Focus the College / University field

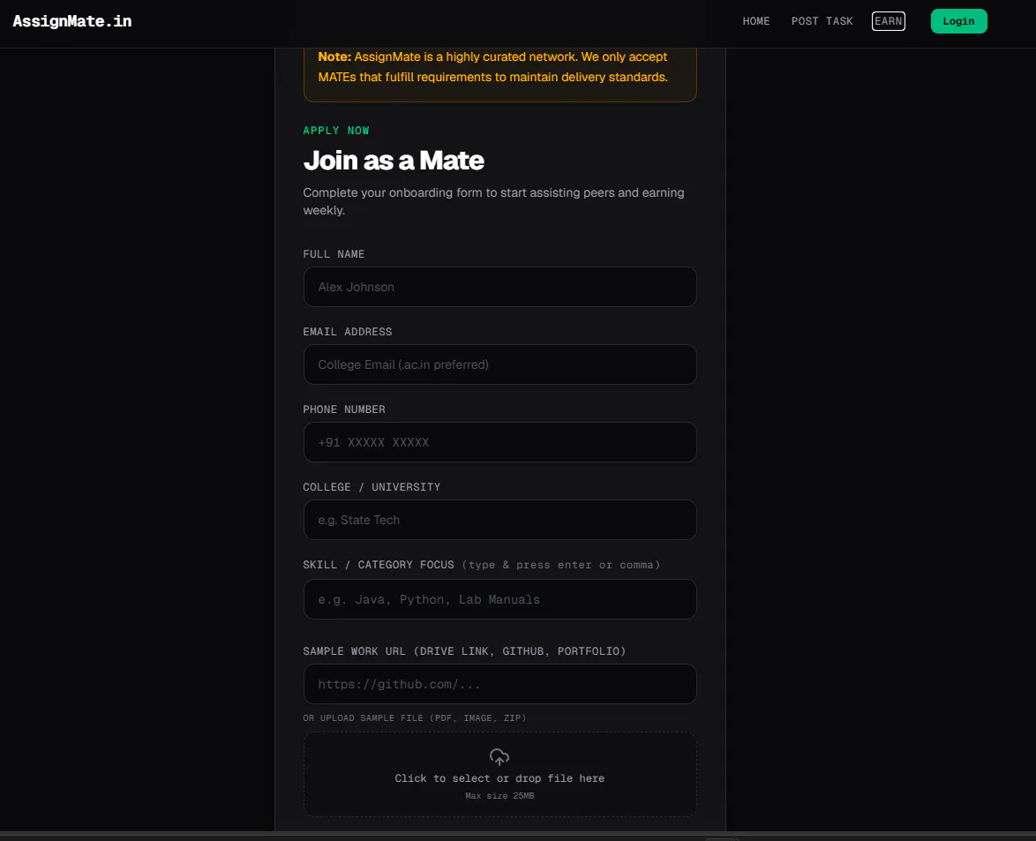(x=499, y=520)
